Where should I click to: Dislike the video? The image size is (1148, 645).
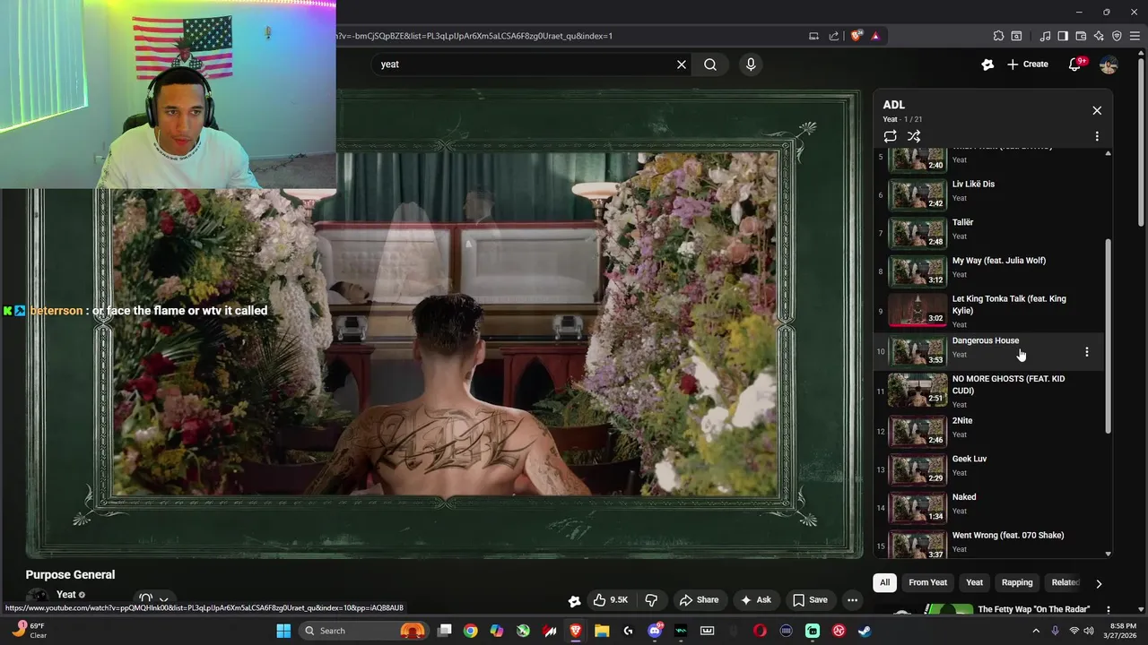pyautogui.click(x=652, y=600)
